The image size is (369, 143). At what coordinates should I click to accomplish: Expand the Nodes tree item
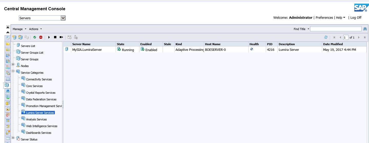pyautogui.click(x=13, y=64)
